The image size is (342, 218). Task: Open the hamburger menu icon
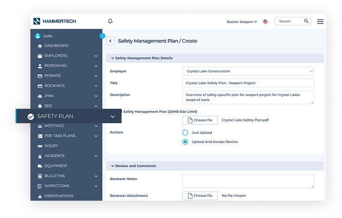point(320,22)
